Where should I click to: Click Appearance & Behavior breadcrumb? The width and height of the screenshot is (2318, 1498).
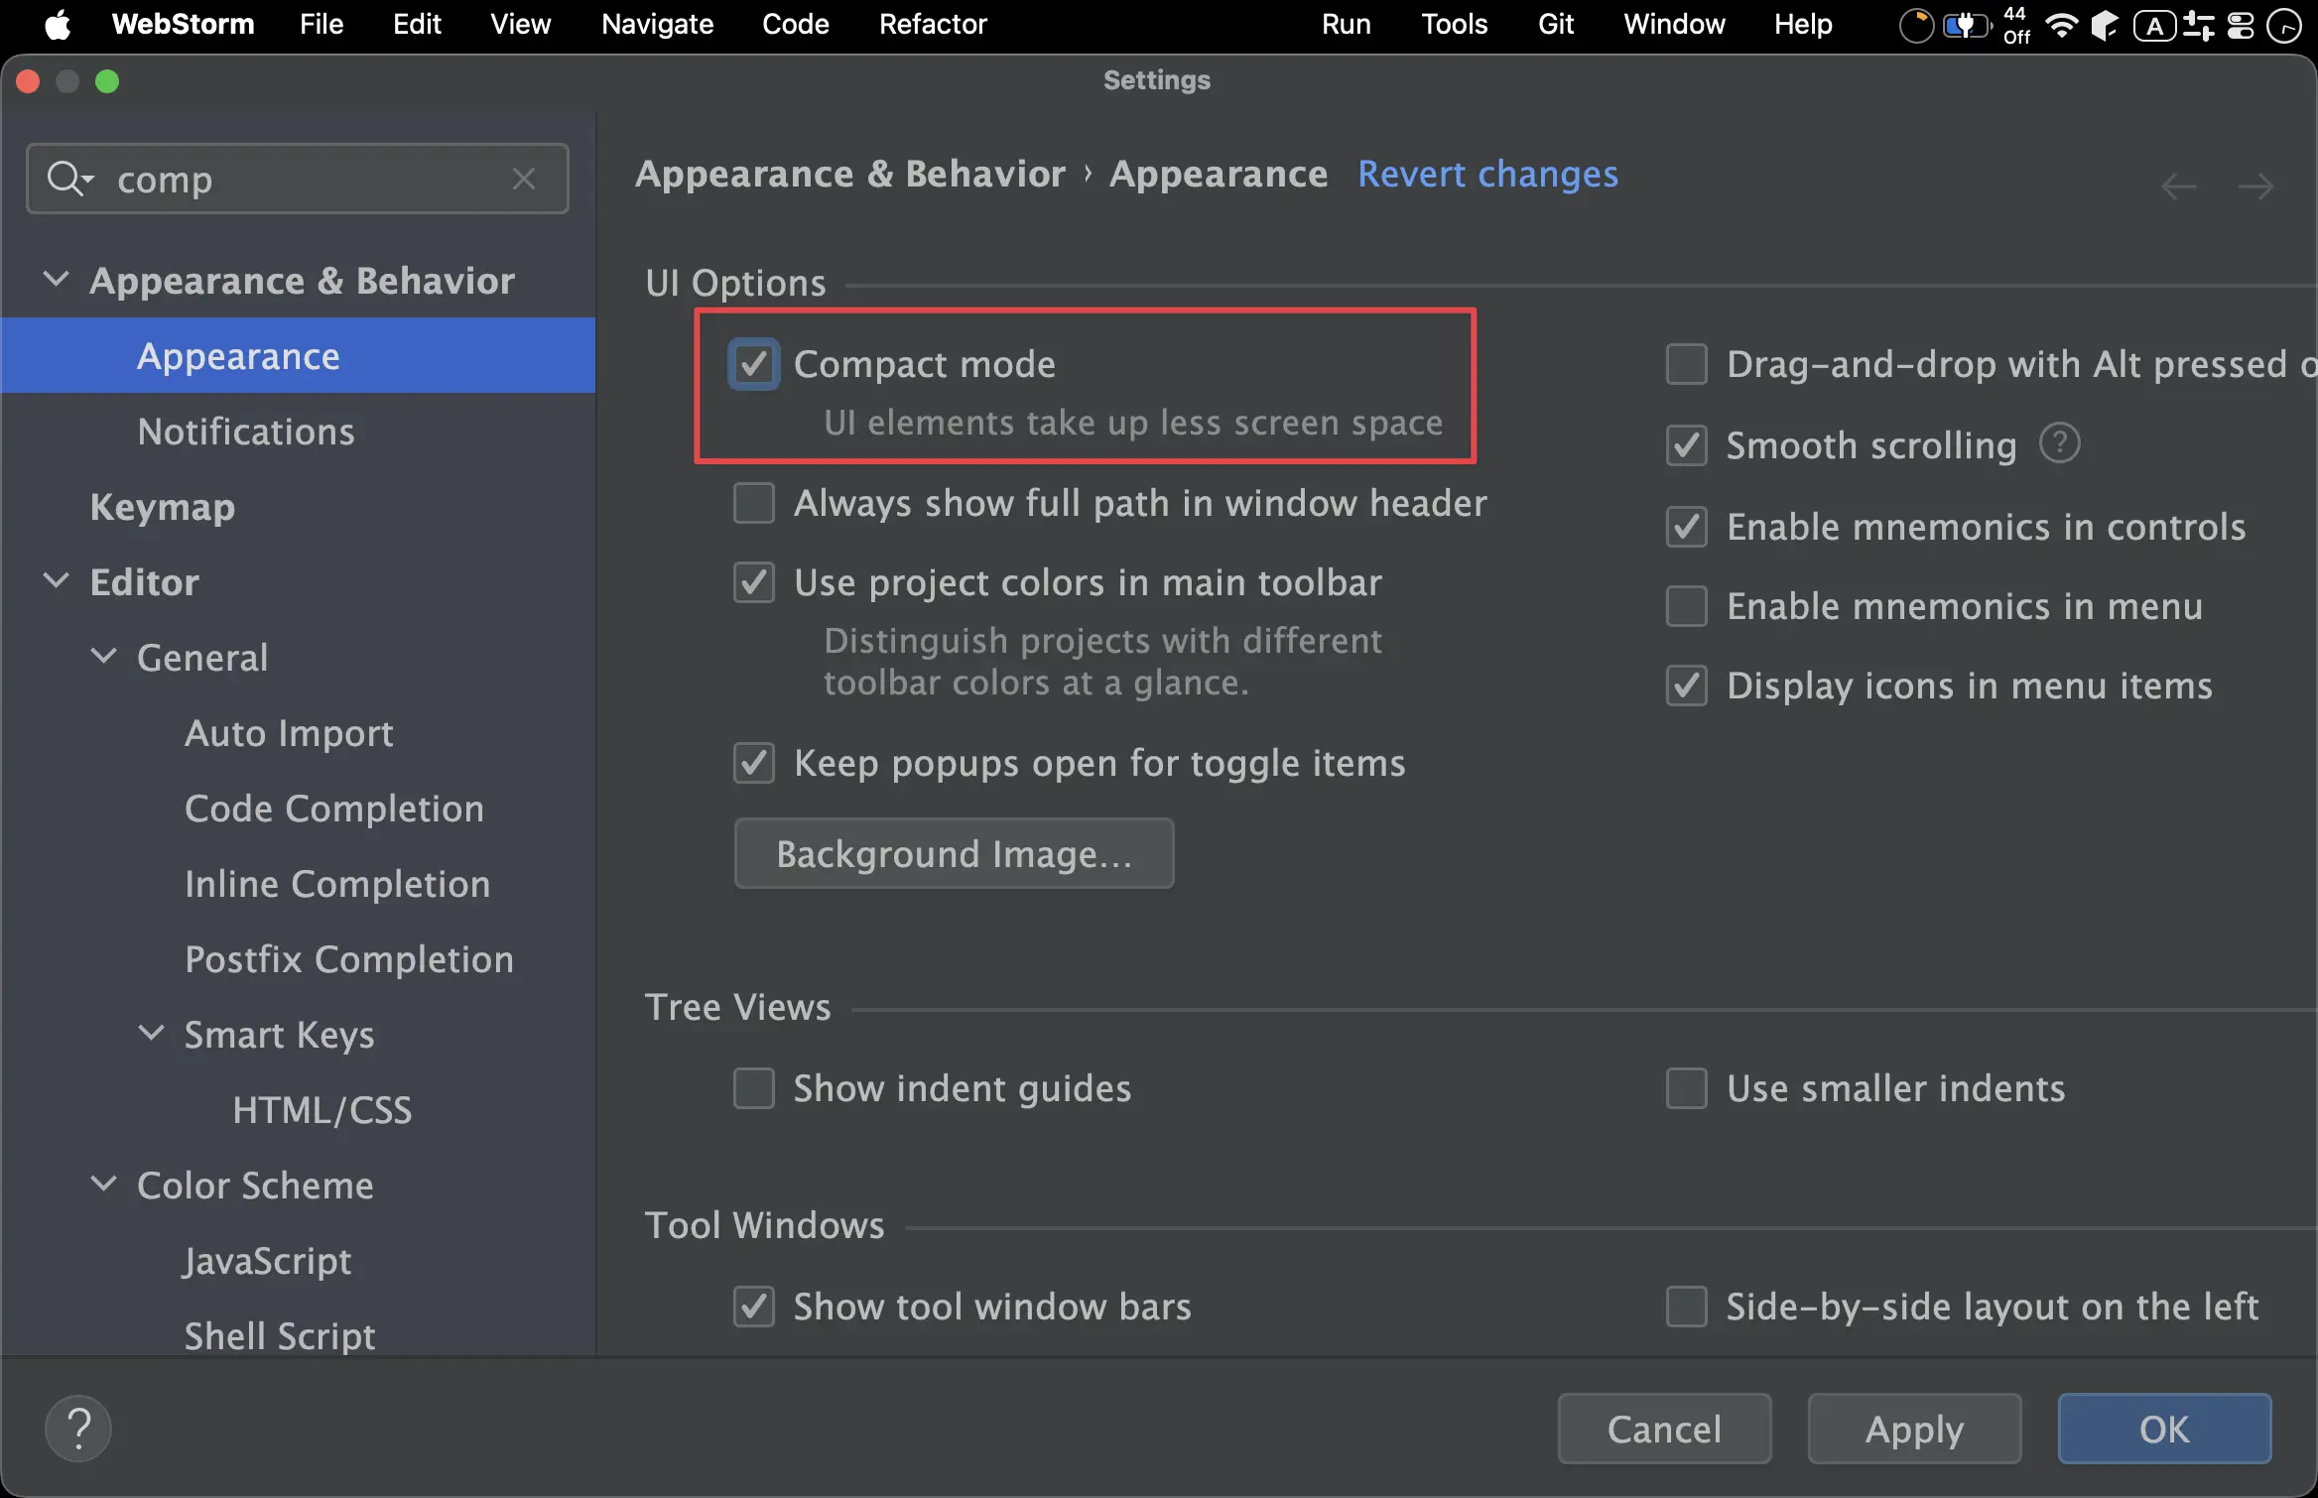coord(850,175)
